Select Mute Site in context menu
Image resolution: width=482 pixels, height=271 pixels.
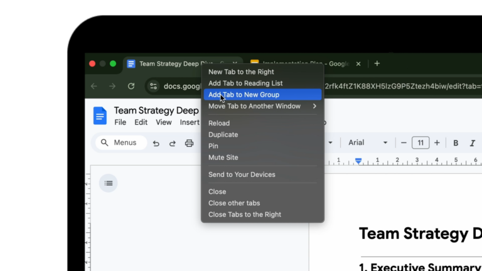click(x=223, y=157)
